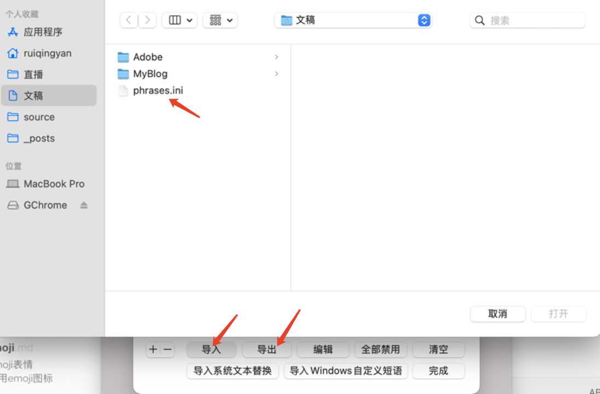Click the phrases.ini document icon
Image resolution: width=600 pixels, height=394 pixels.
(123, 91)
